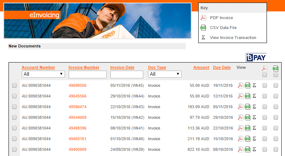Click the New Documents heading
This screenshot has height=156, width=285.
(x=24, y=46)
